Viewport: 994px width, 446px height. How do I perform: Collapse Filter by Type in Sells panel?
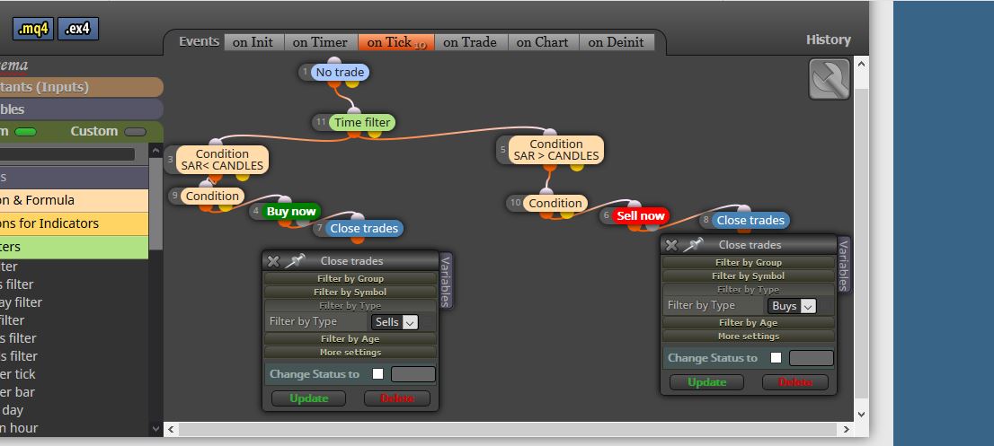(350, 305)
